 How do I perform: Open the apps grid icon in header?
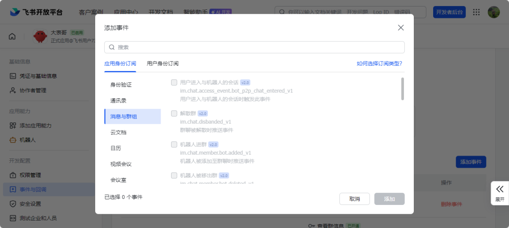pos(476,12)
